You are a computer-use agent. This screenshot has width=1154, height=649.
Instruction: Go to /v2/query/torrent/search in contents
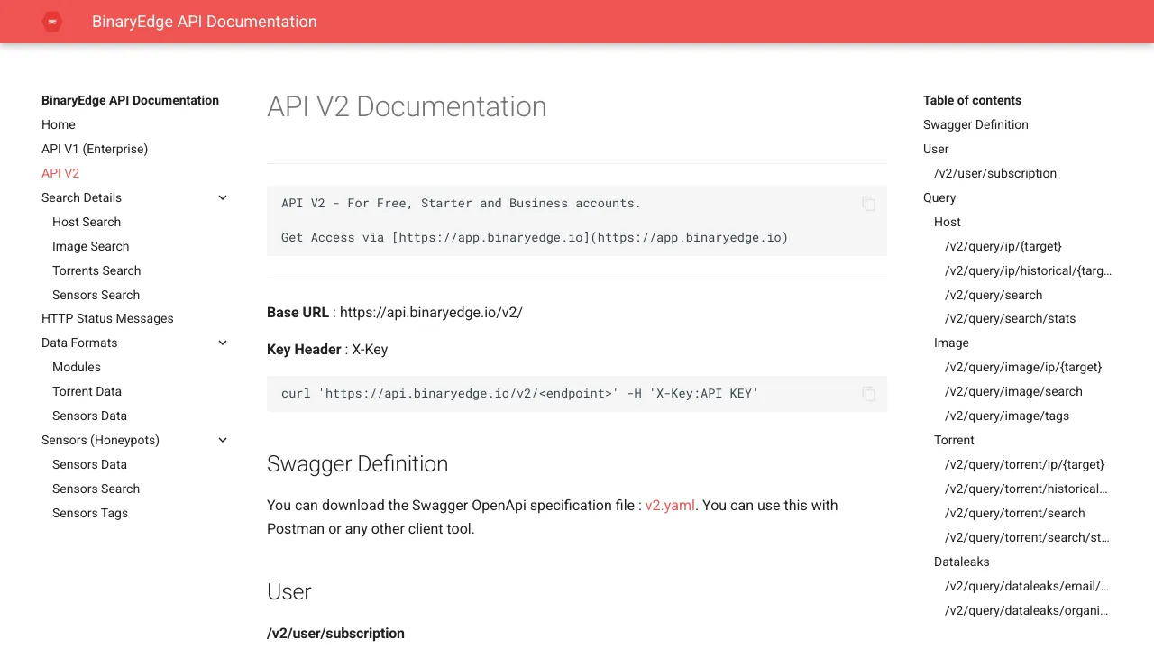point(1015,513)
